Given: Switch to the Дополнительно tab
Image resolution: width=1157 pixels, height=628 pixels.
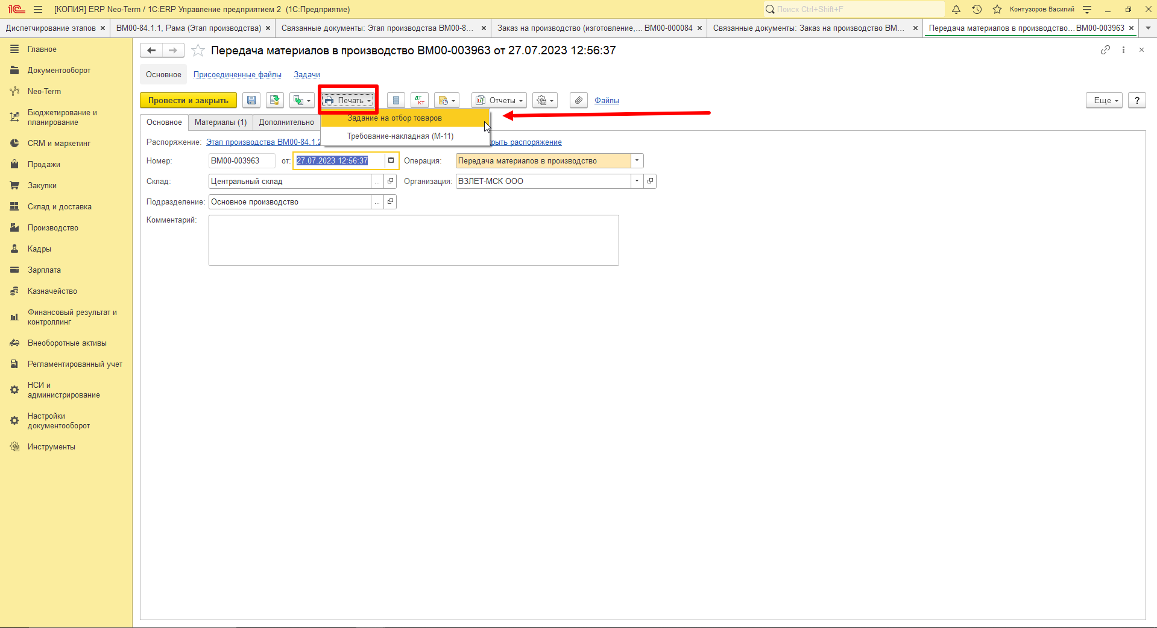Looking at the screenshot, I should coord(286,122).
